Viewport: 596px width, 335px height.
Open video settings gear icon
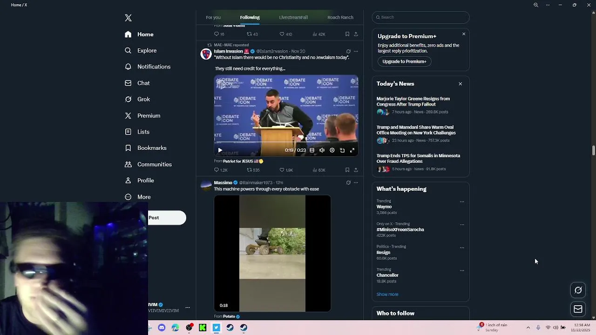[332, 150]
